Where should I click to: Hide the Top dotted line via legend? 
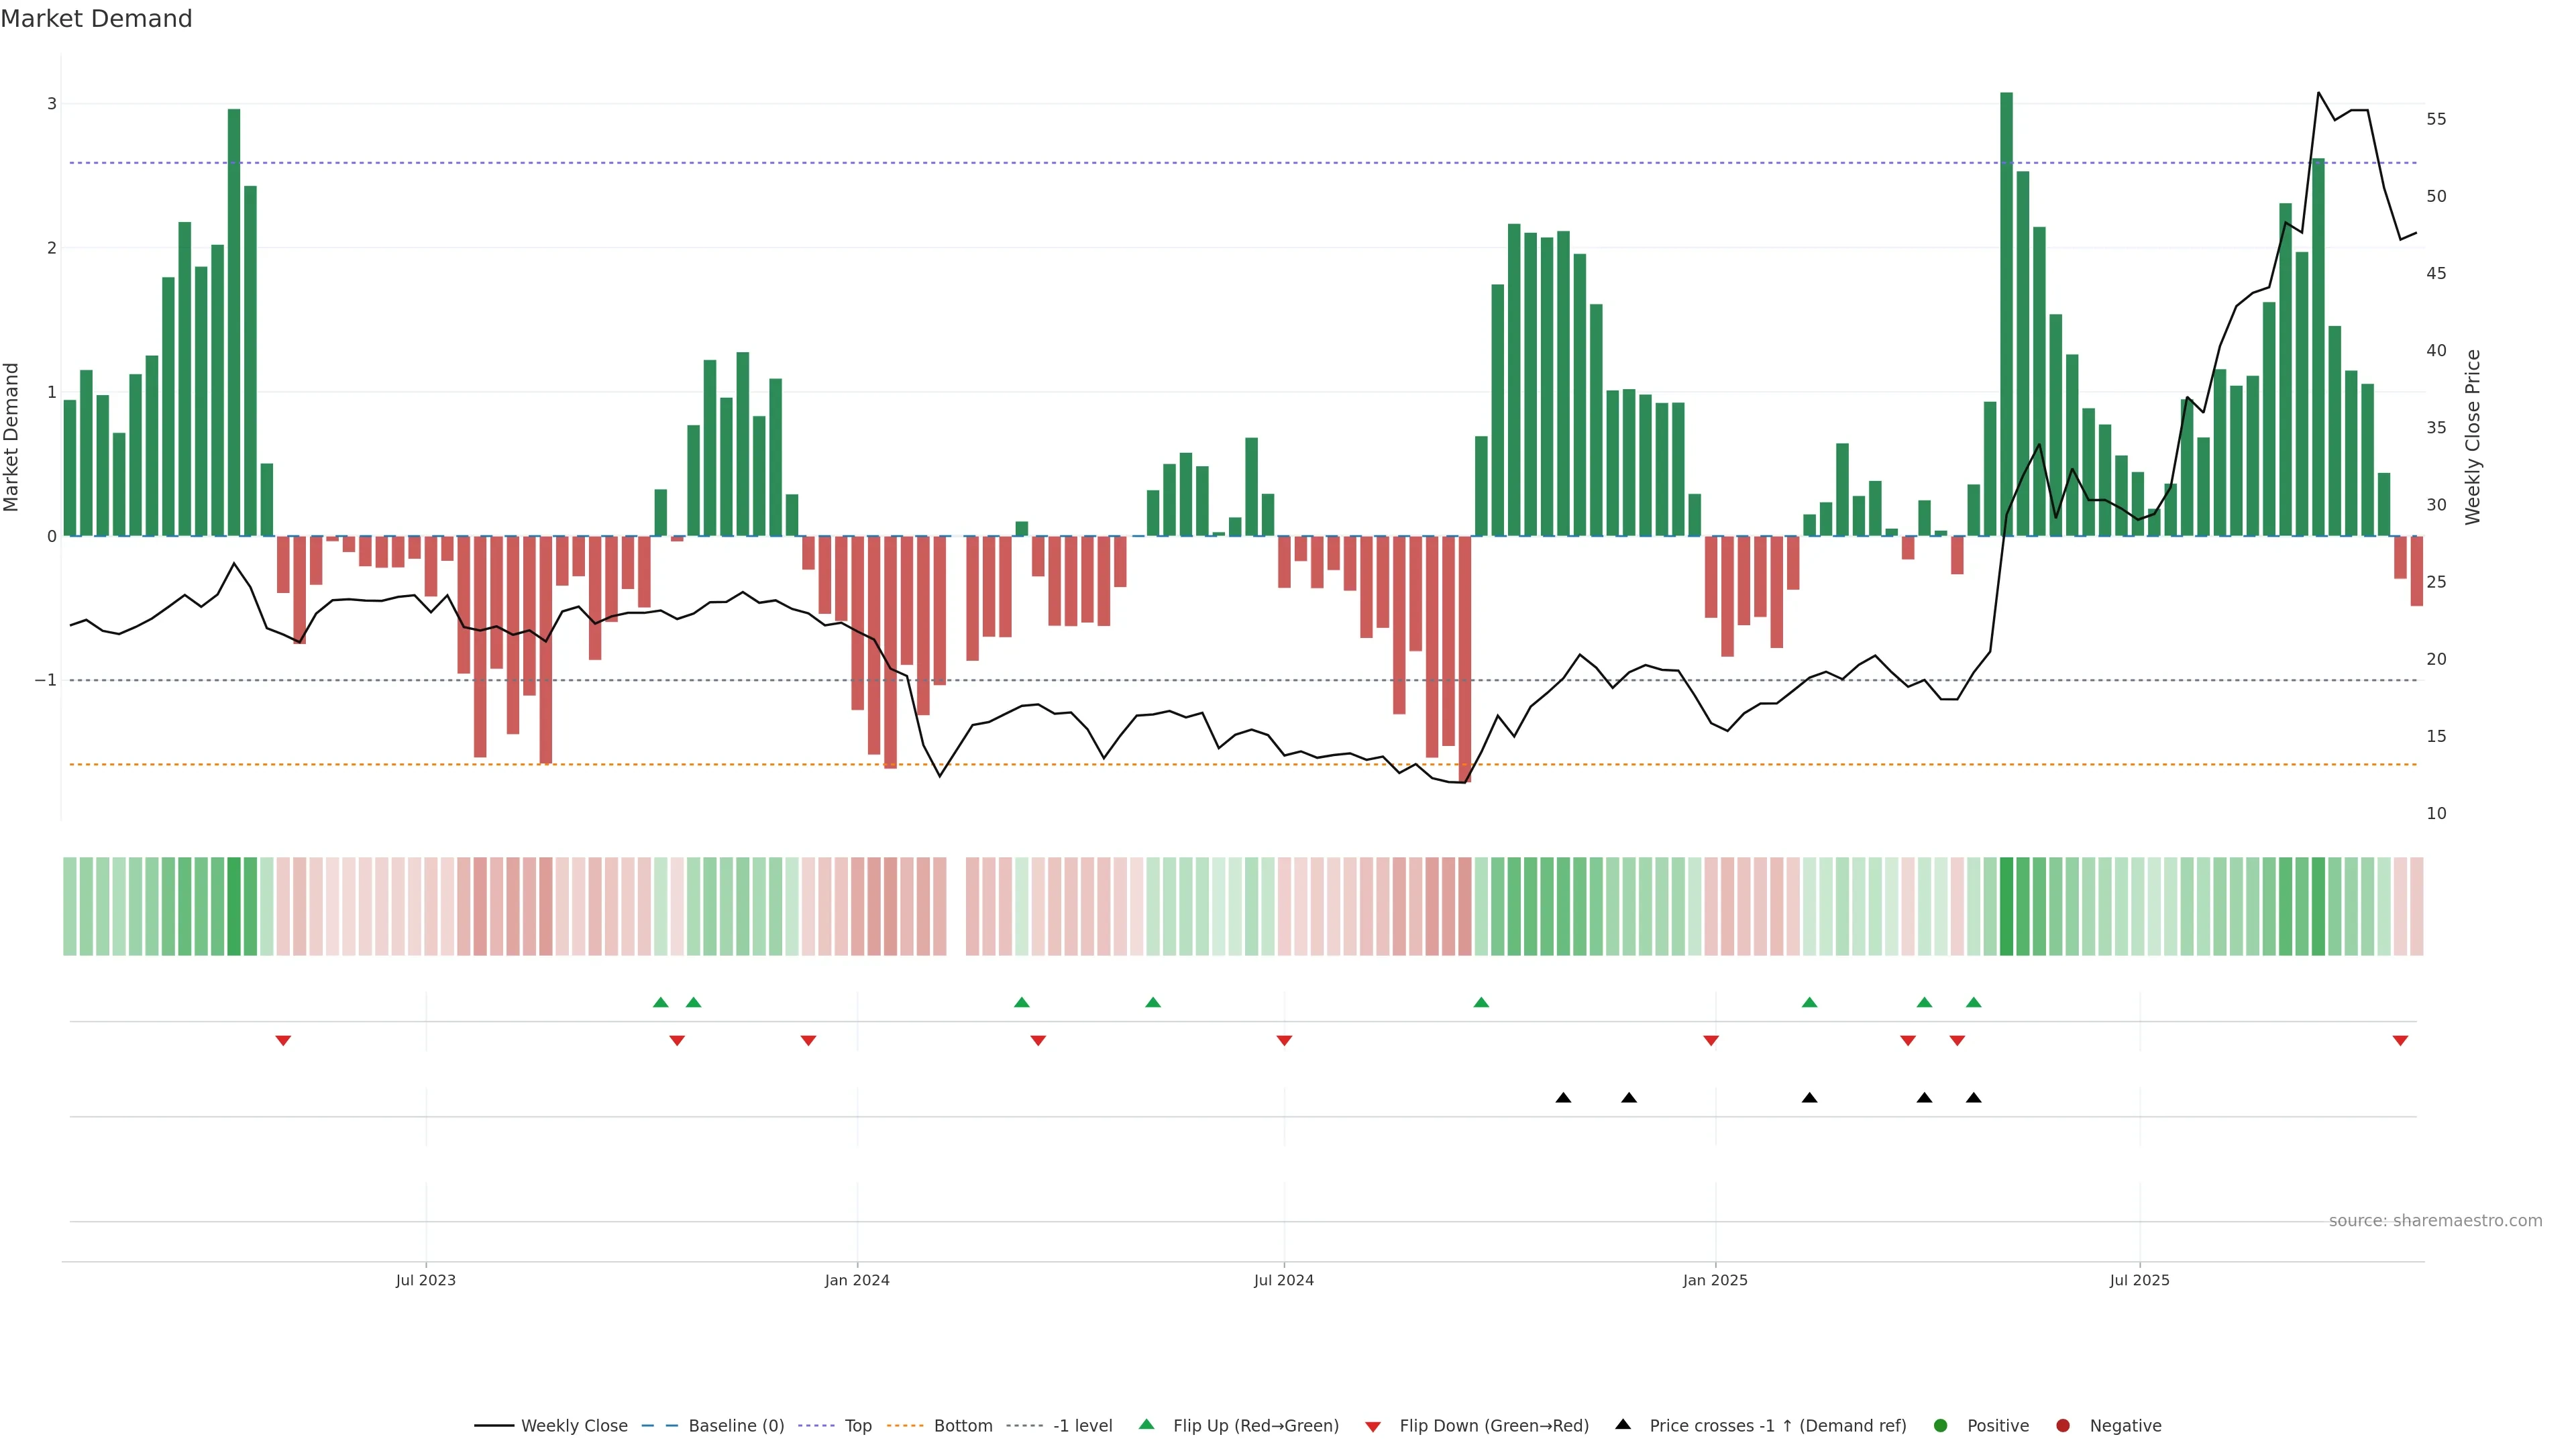[x=857, y=1426]
